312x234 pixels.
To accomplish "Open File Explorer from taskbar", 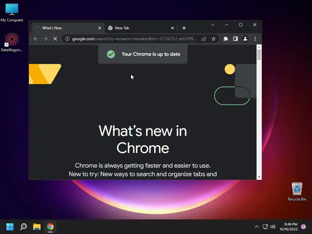I will tap(37, 227).
